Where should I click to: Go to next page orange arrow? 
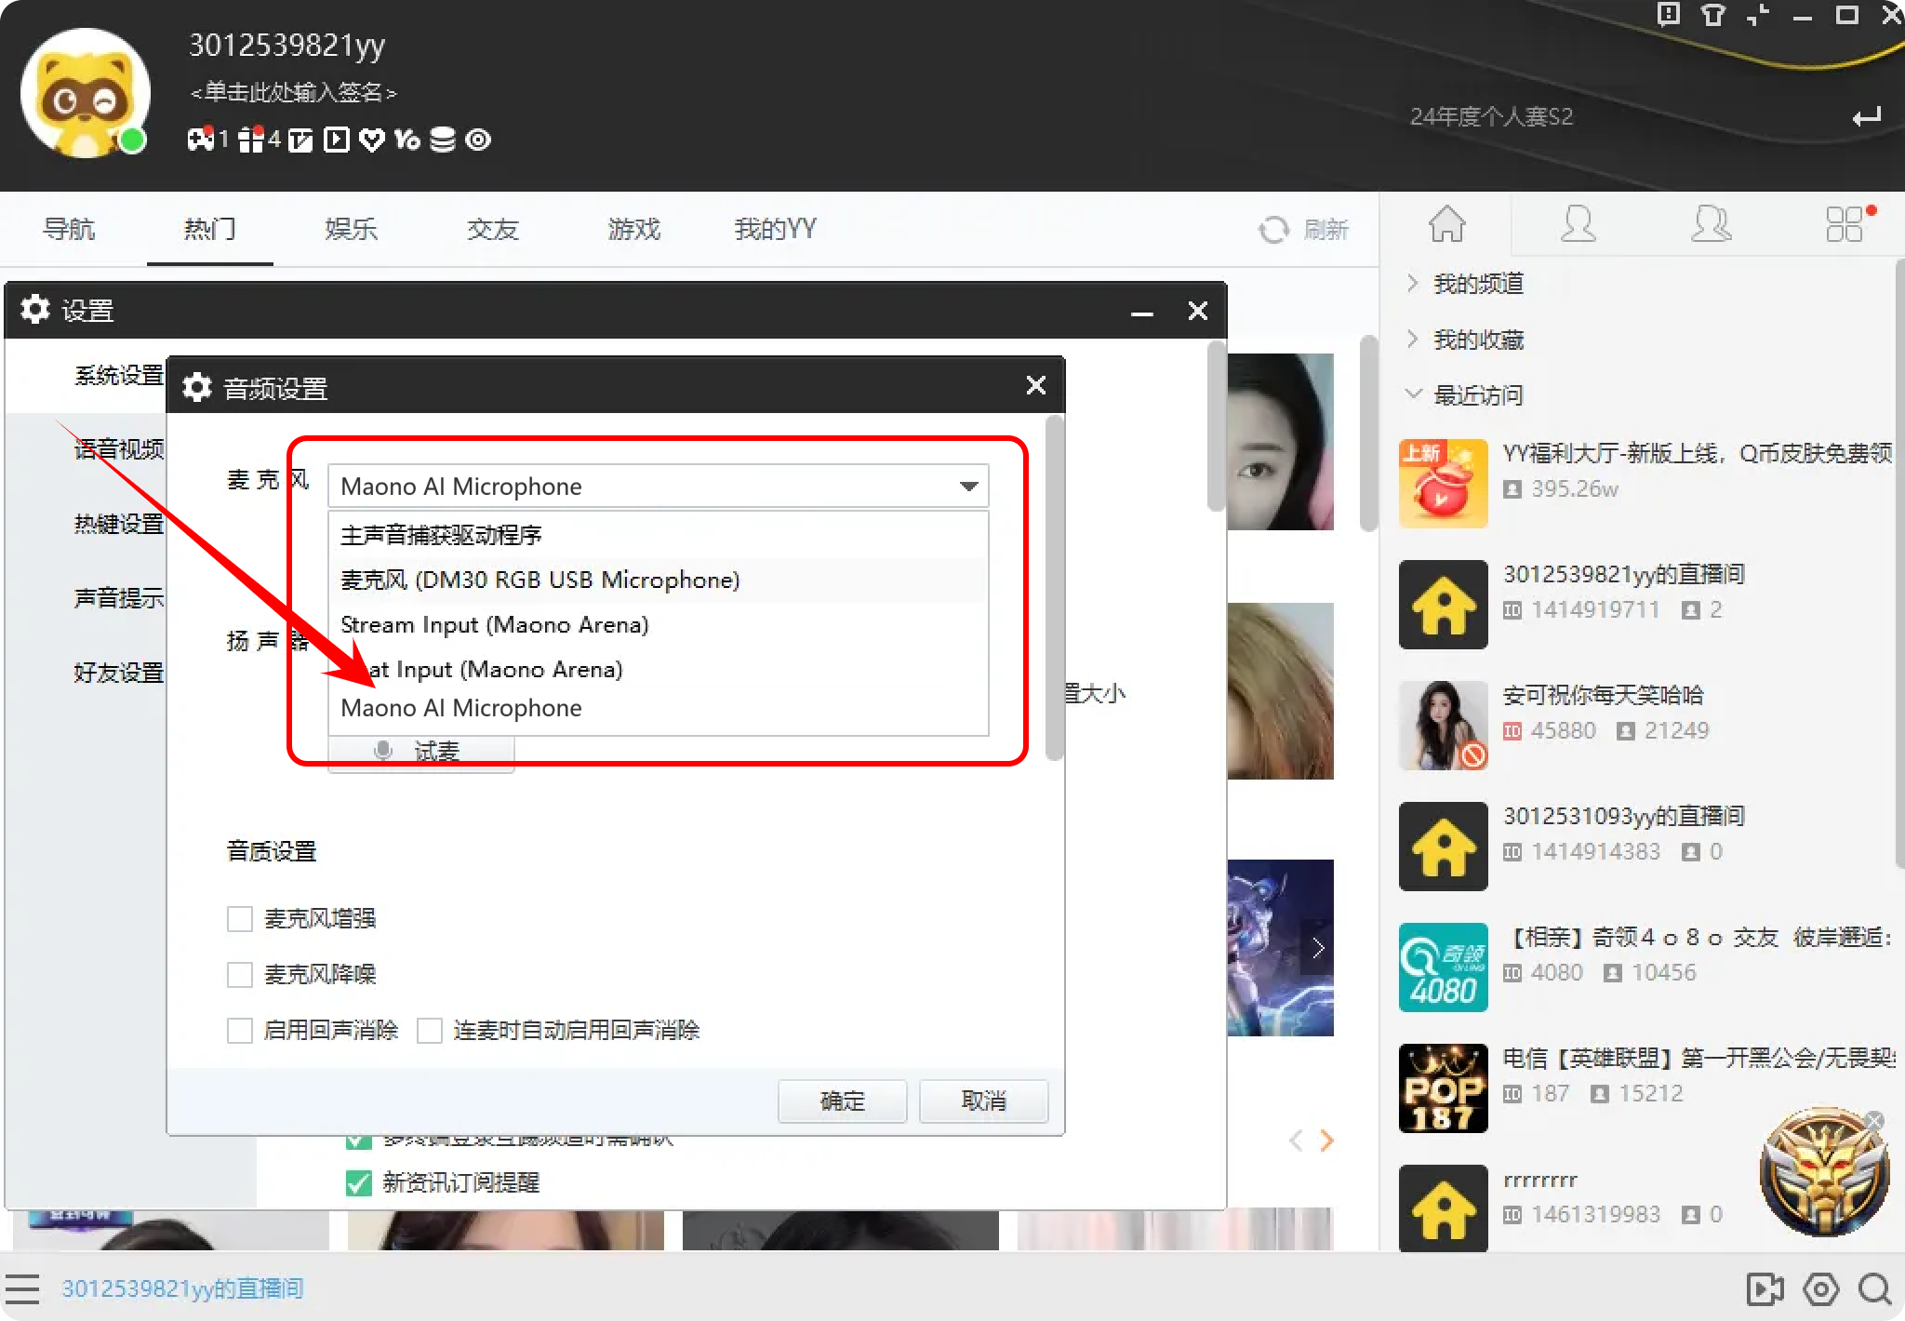(x=1327, y=1141)
